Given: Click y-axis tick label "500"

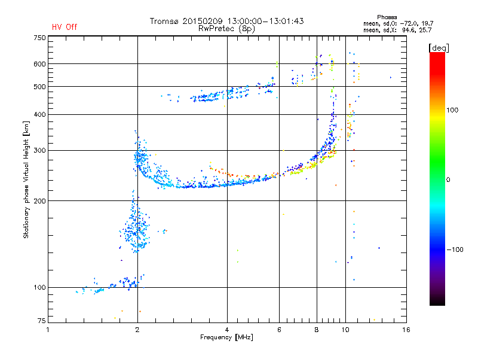Looking at the screenshot, I should click(x=39, y=87).
